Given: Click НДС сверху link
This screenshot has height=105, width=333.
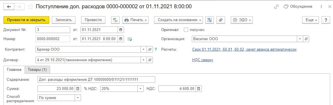Looking at the screenshot, I should point(203,60).
